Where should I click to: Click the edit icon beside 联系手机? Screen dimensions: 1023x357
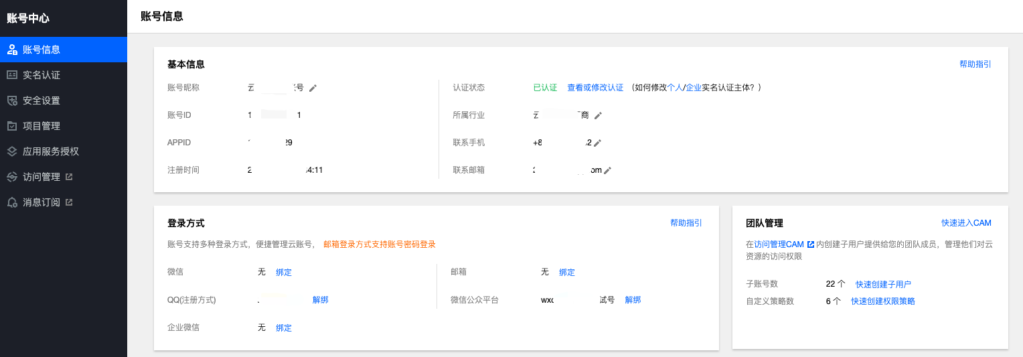point(597,143)
